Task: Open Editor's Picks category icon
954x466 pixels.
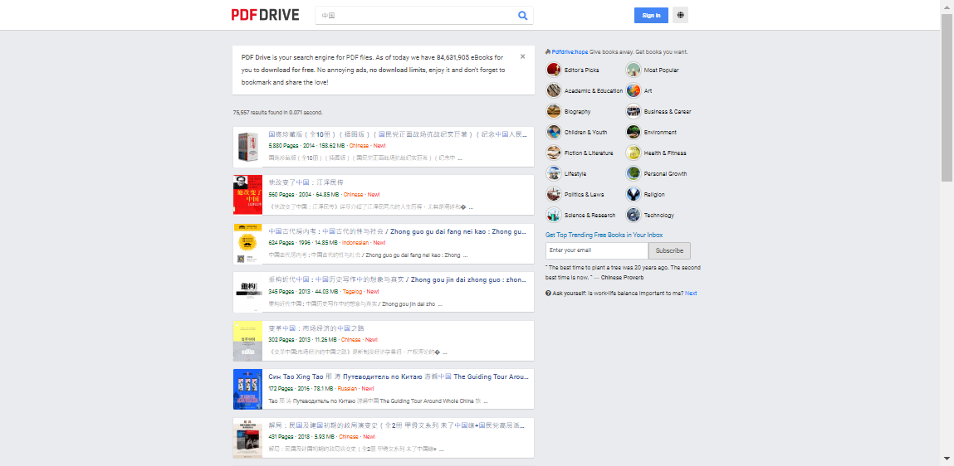Action: (554, 70)
